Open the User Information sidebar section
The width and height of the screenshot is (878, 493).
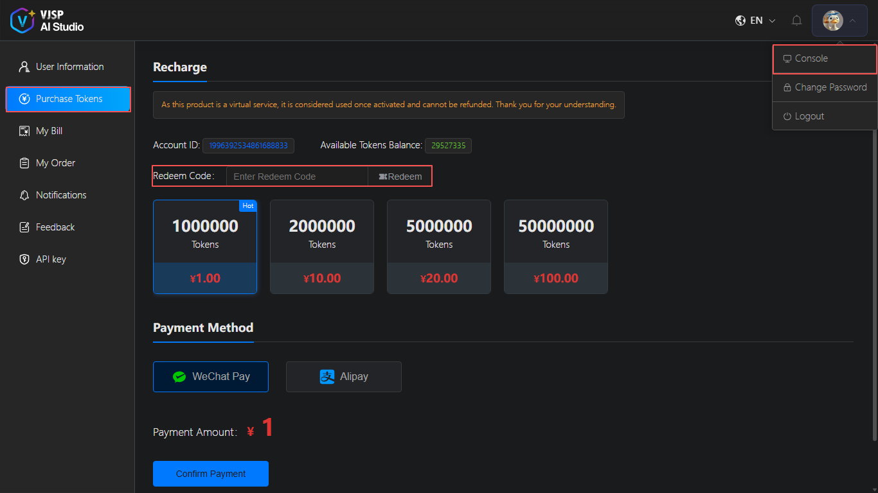pos(71,66)
